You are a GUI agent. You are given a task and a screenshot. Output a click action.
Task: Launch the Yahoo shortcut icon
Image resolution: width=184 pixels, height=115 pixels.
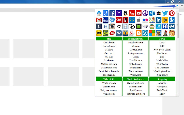(x=119, y=13)
